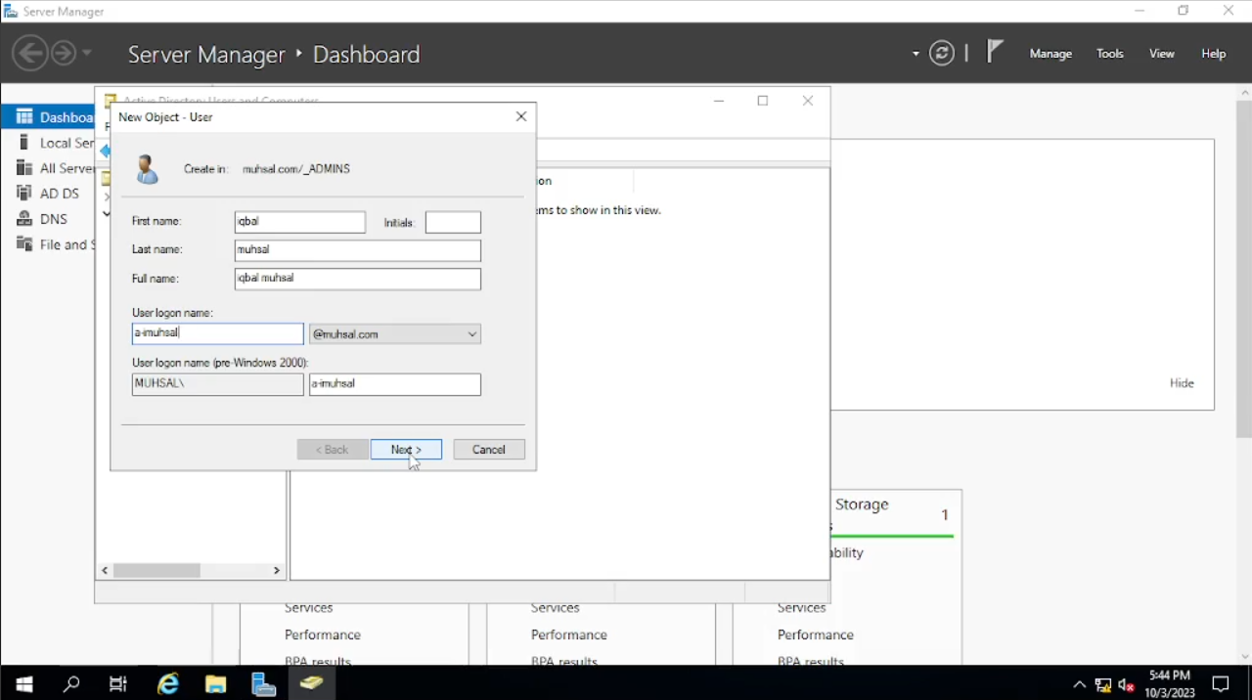Open File Explorer from the taskbar
The width and height of the screenshot is (1252, 700).
[215, 683]
